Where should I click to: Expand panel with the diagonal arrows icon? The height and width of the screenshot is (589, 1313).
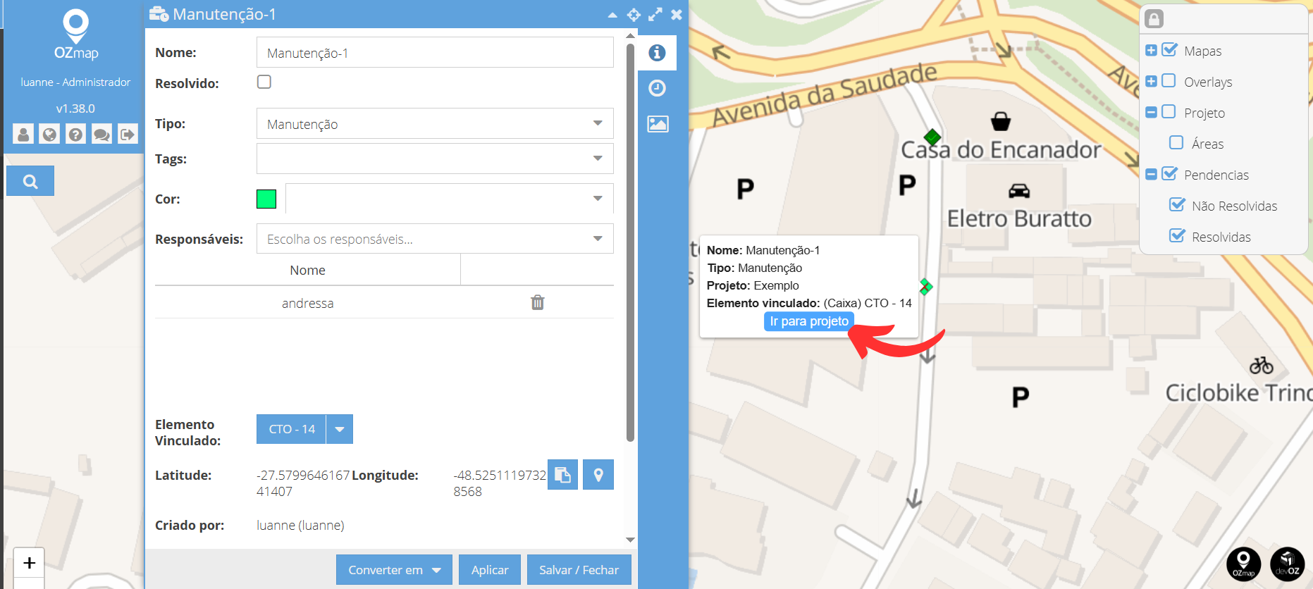(x=655, y=15)
